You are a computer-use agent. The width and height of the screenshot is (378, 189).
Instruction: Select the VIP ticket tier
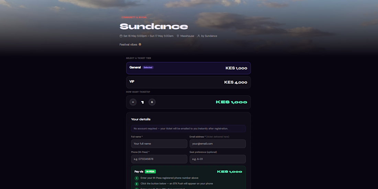[x=188, y=82]
